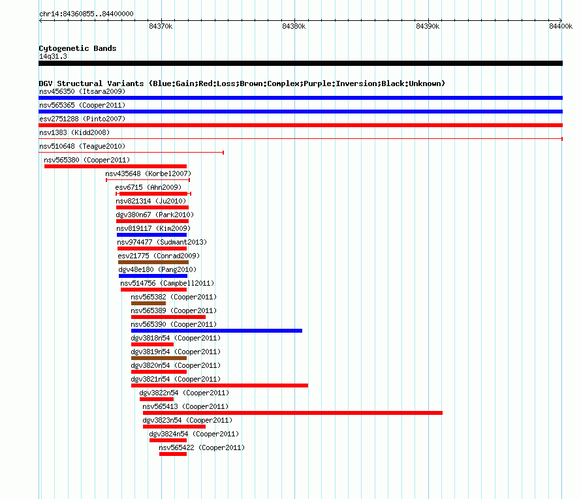Screen dimensions: 581x499
Task: Select the red bar under nsv565380
Action: [116, 166]
